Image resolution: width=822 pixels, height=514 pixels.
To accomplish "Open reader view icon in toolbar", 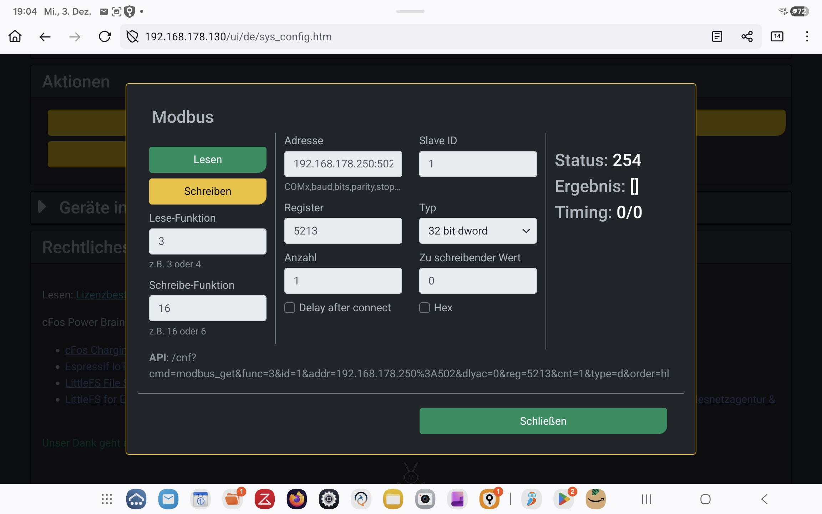I will 717,36.
